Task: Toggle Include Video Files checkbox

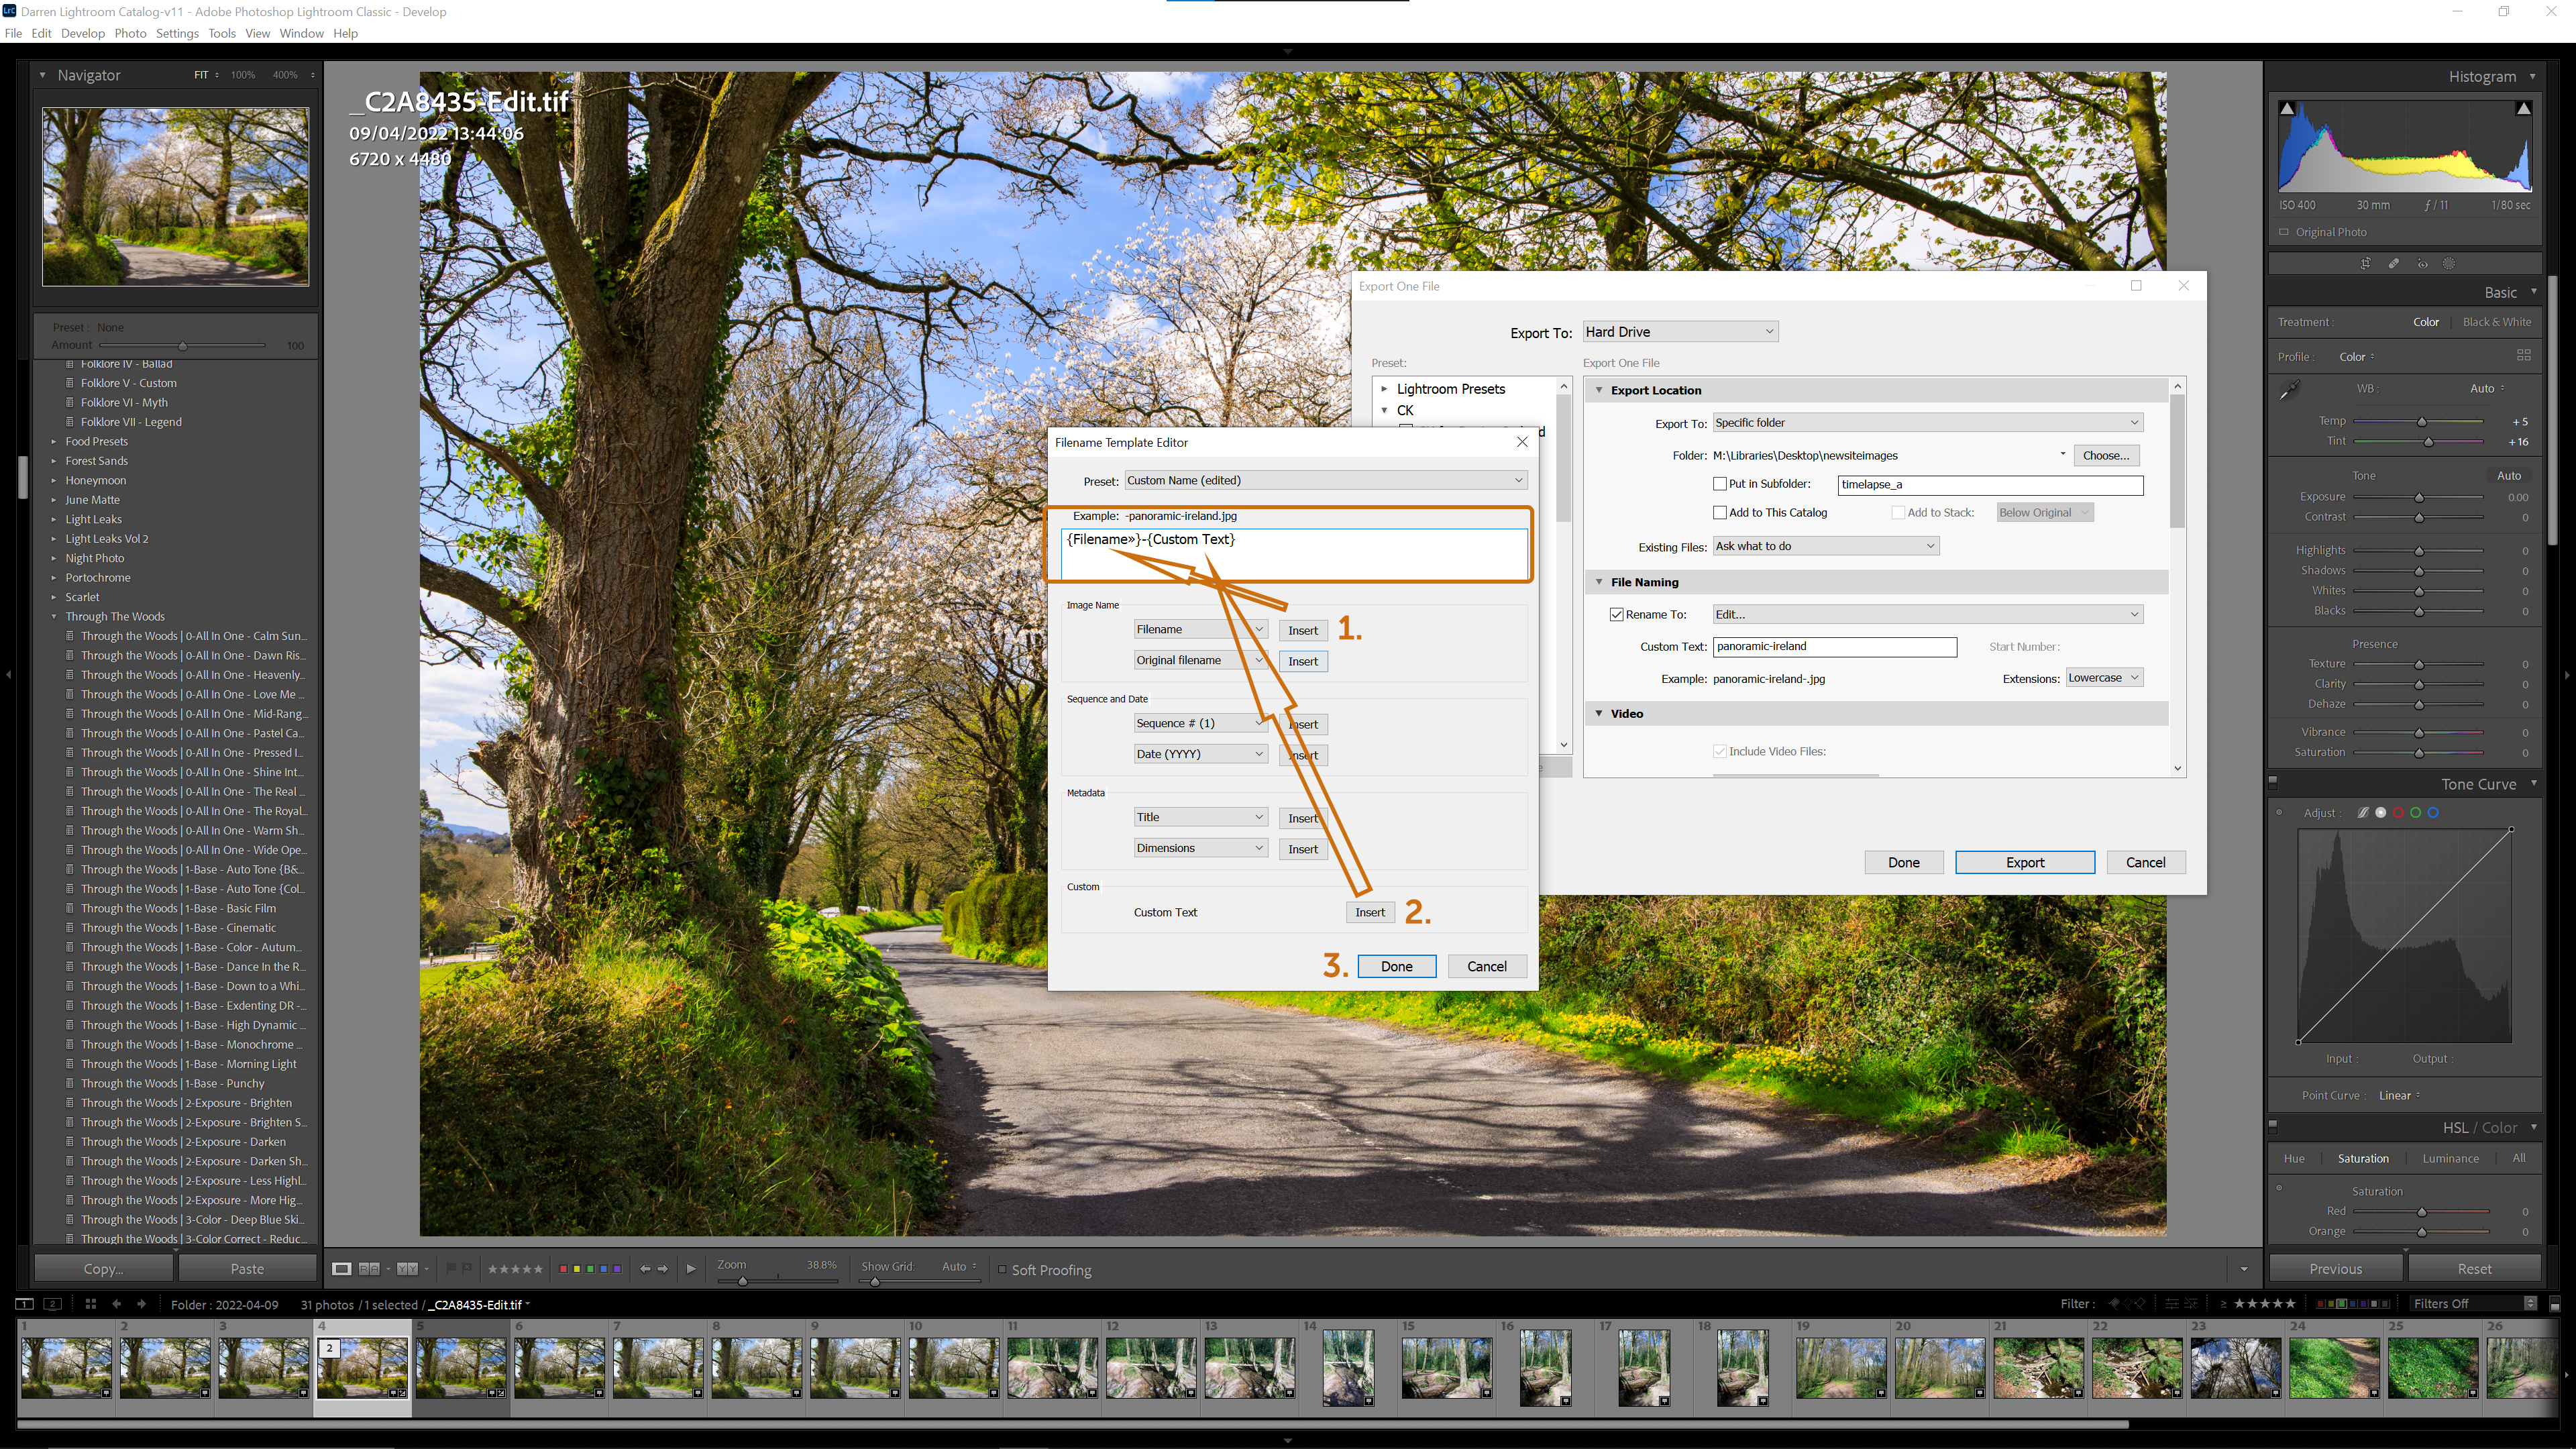Action: [x=1720, y=752]
